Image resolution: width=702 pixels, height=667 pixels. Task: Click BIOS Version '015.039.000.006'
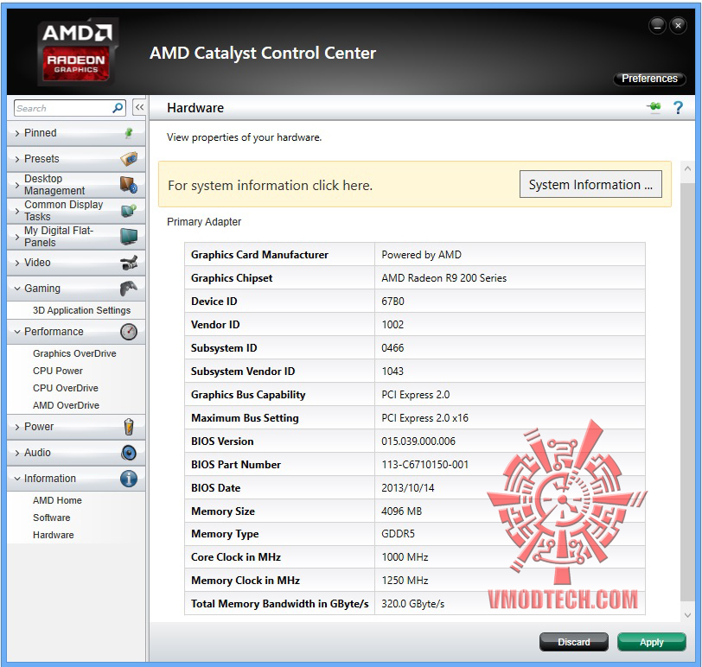tap(418, 441)
